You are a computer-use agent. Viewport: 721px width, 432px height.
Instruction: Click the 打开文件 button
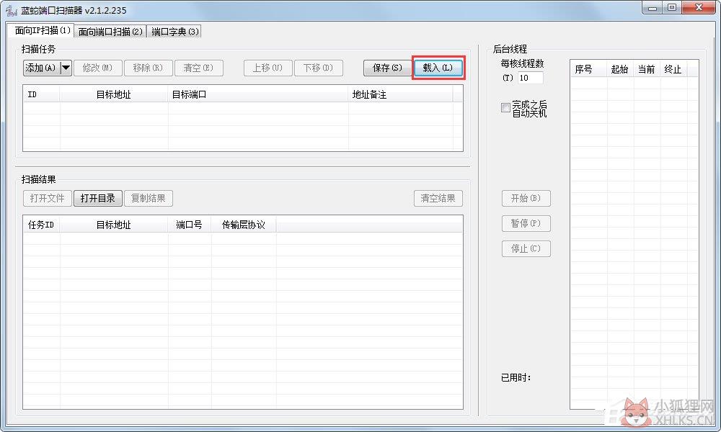pyautogui.click(x=48, y=198)
